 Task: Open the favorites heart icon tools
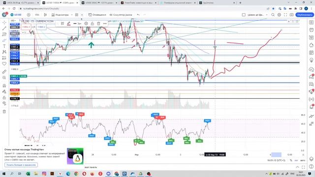pos(4,64)
